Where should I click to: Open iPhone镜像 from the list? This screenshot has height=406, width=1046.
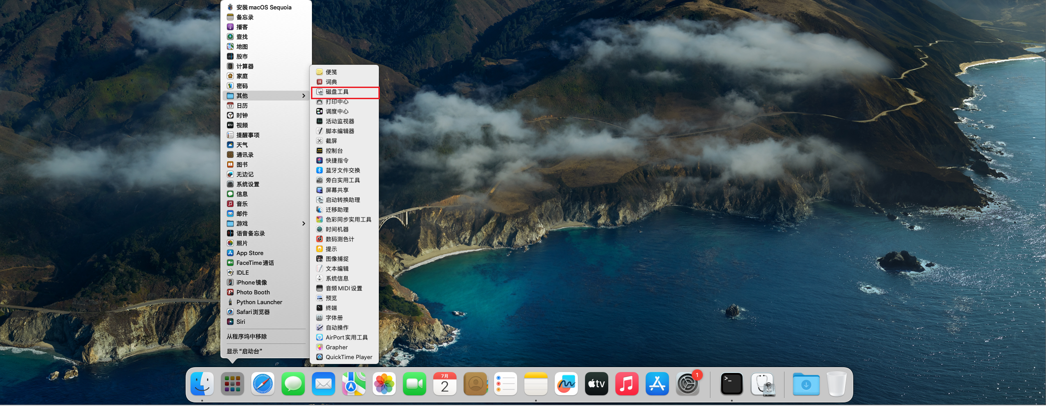click(x=266, y=282)
